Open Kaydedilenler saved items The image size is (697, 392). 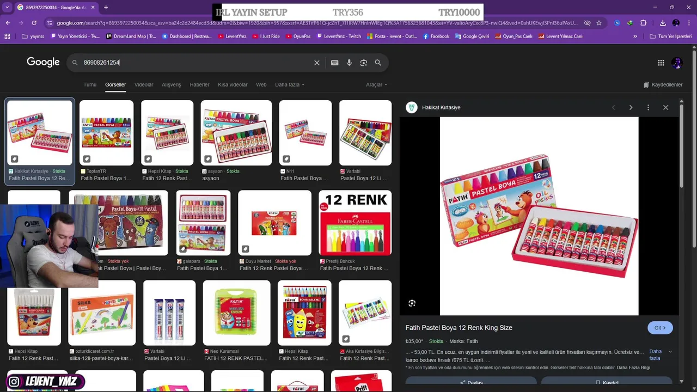(x=663, y=84)
